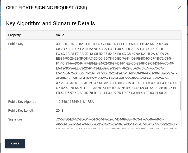This screenshot has width=188, height=153.
Task: Close the CSR dialog with the X icon
Action: 180,7
